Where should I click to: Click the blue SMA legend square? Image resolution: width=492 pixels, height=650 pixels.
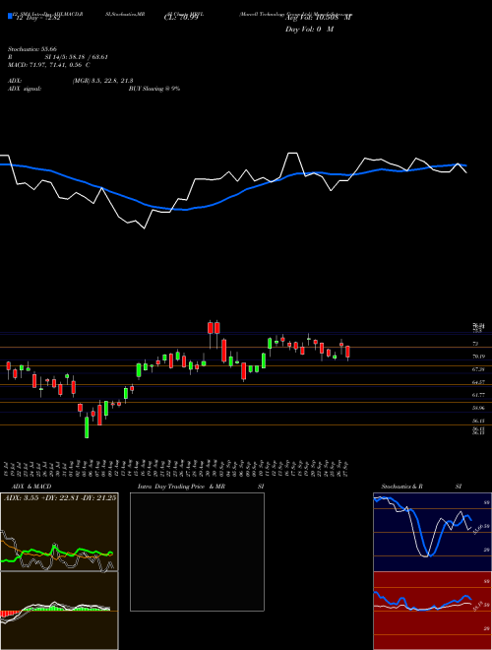click(x=10, y=17)
